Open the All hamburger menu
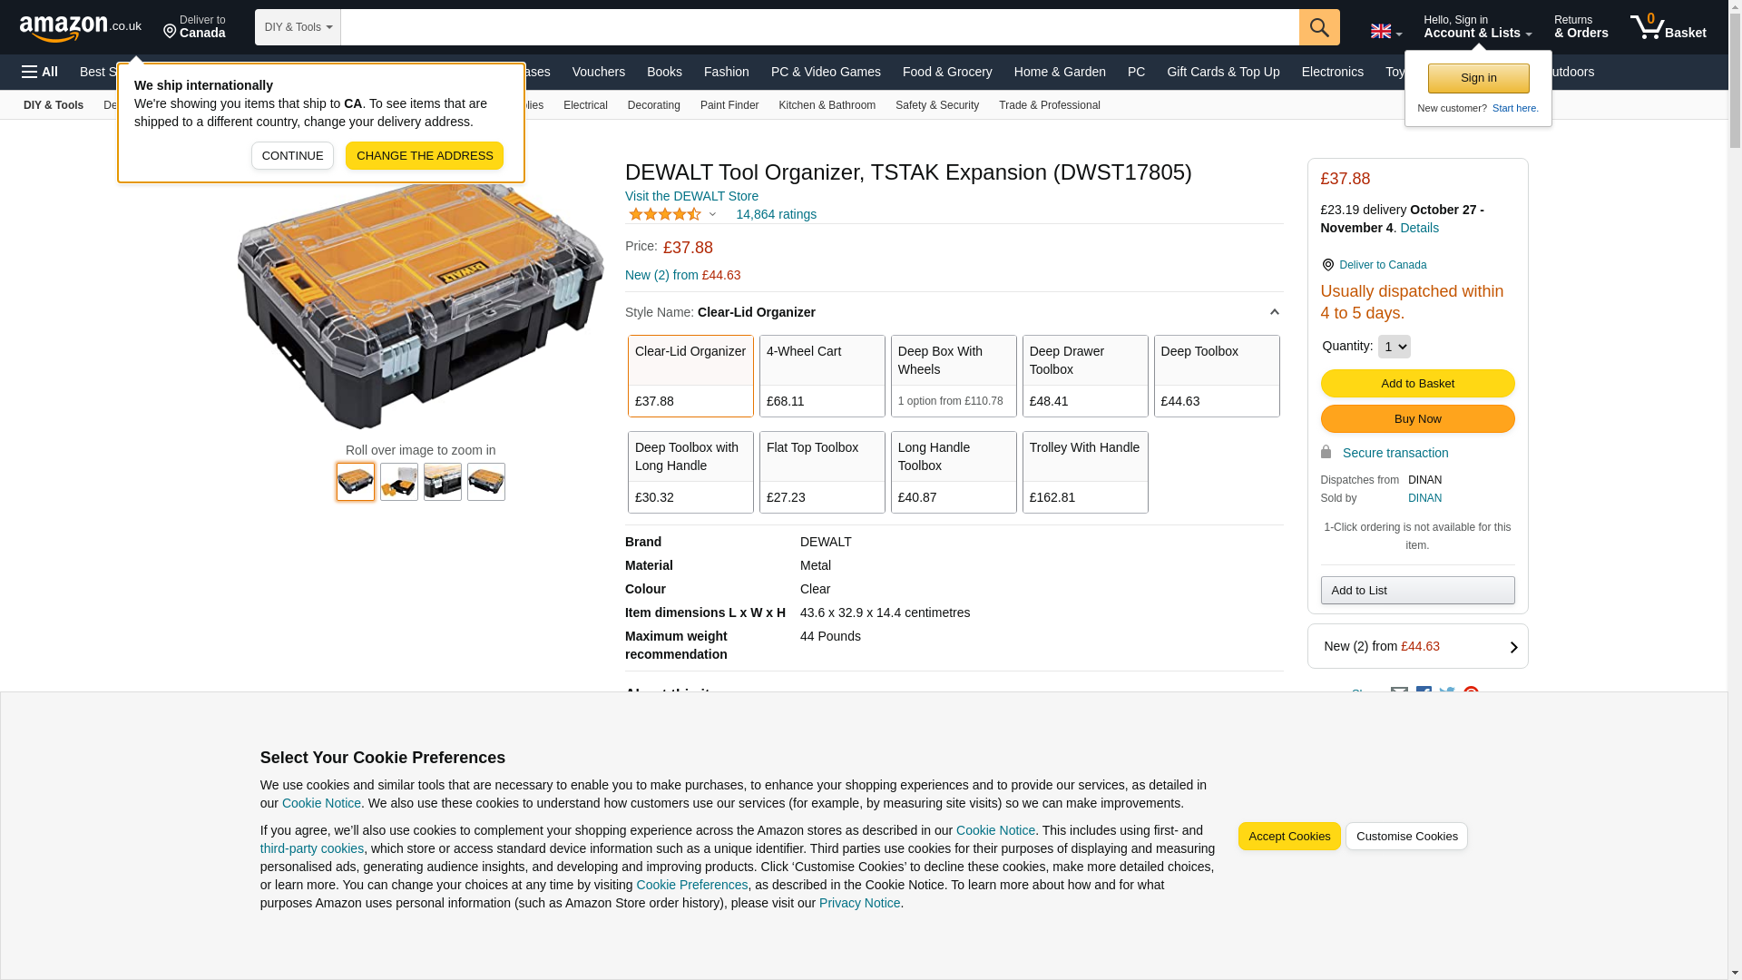The image size is (1742, 980). coord(40,72)
